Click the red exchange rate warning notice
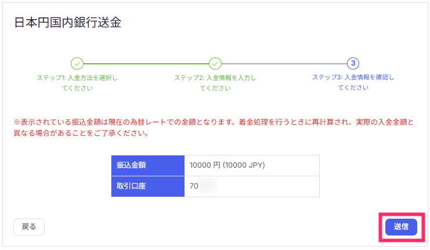 [214, 128]
